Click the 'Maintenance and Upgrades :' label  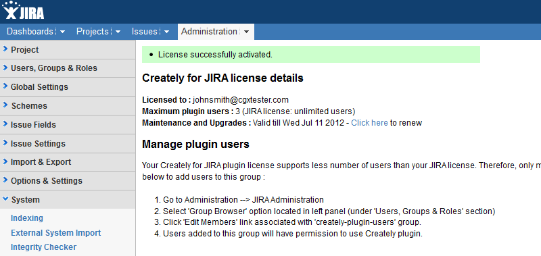pos(197,123)
